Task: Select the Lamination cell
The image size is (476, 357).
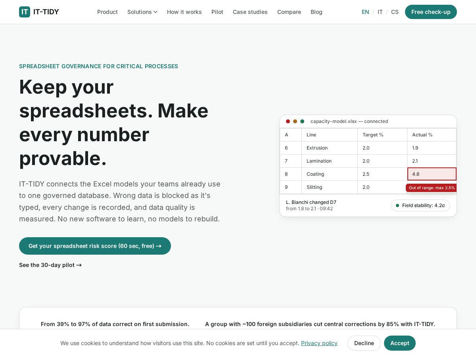Action: coord(330,161)
